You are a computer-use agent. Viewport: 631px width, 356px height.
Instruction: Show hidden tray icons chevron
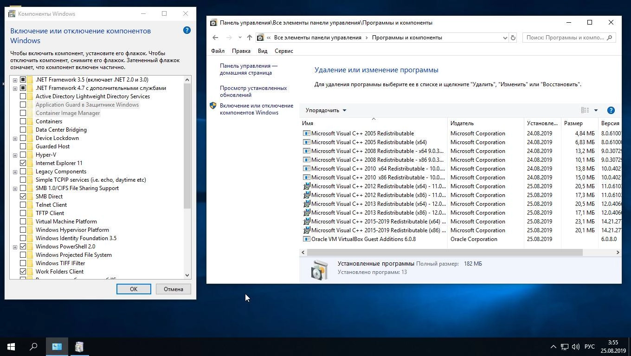pyautogui.click(x=553, y=347)
